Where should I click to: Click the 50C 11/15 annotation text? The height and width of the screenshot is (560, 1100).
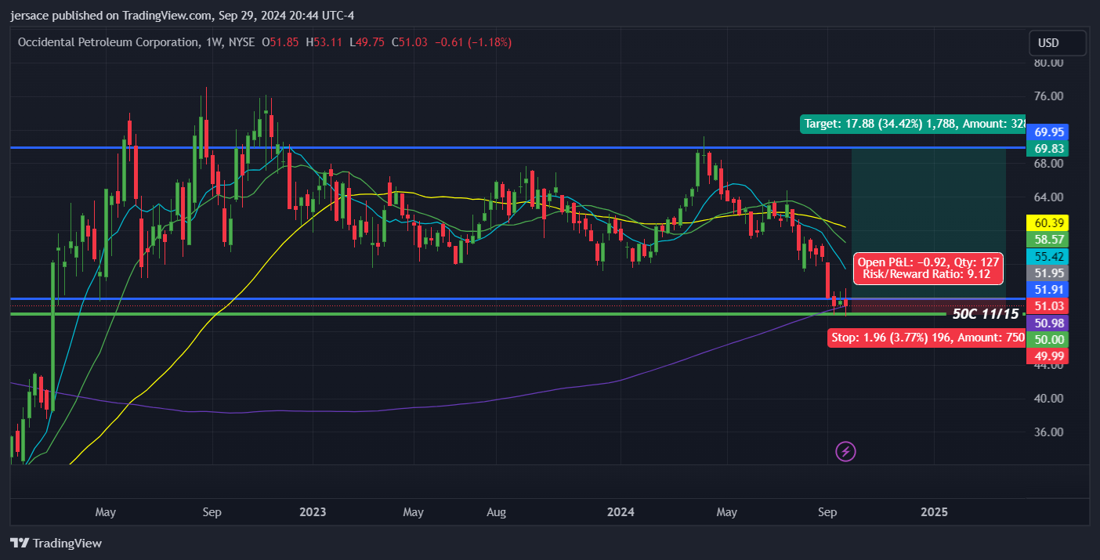click(x=986, y=314)
